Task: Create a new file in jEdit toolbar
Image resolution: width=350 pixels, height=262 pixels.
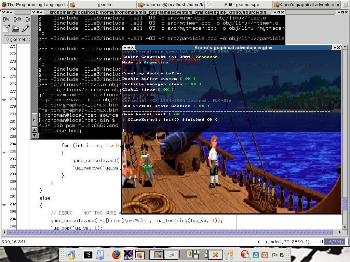Action: 6,29
